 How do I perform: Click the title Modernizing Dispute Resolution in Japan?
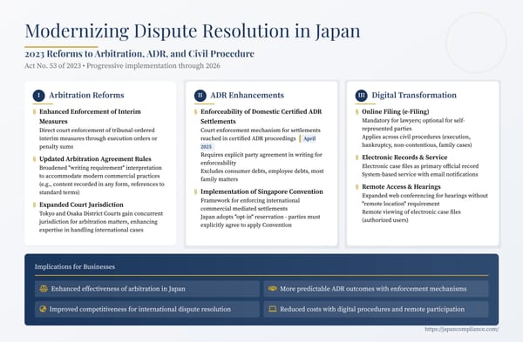[193, 31]
